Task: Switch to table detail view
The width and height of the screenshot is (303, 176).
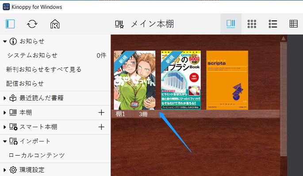Action: tap(294, 24)
